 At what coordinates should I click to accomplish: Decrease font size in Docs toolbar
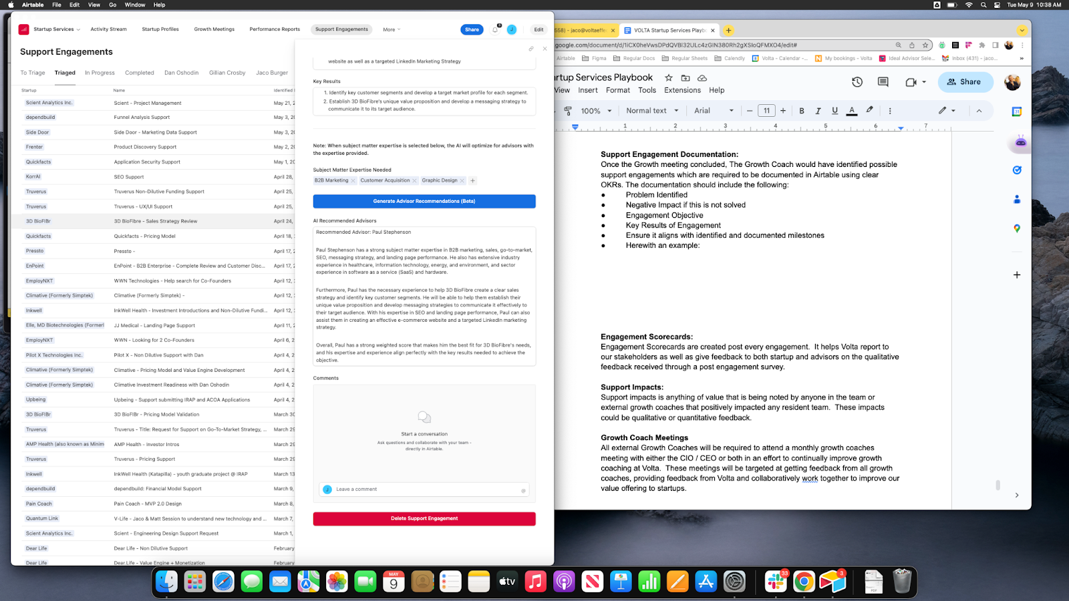coord(750,111)
